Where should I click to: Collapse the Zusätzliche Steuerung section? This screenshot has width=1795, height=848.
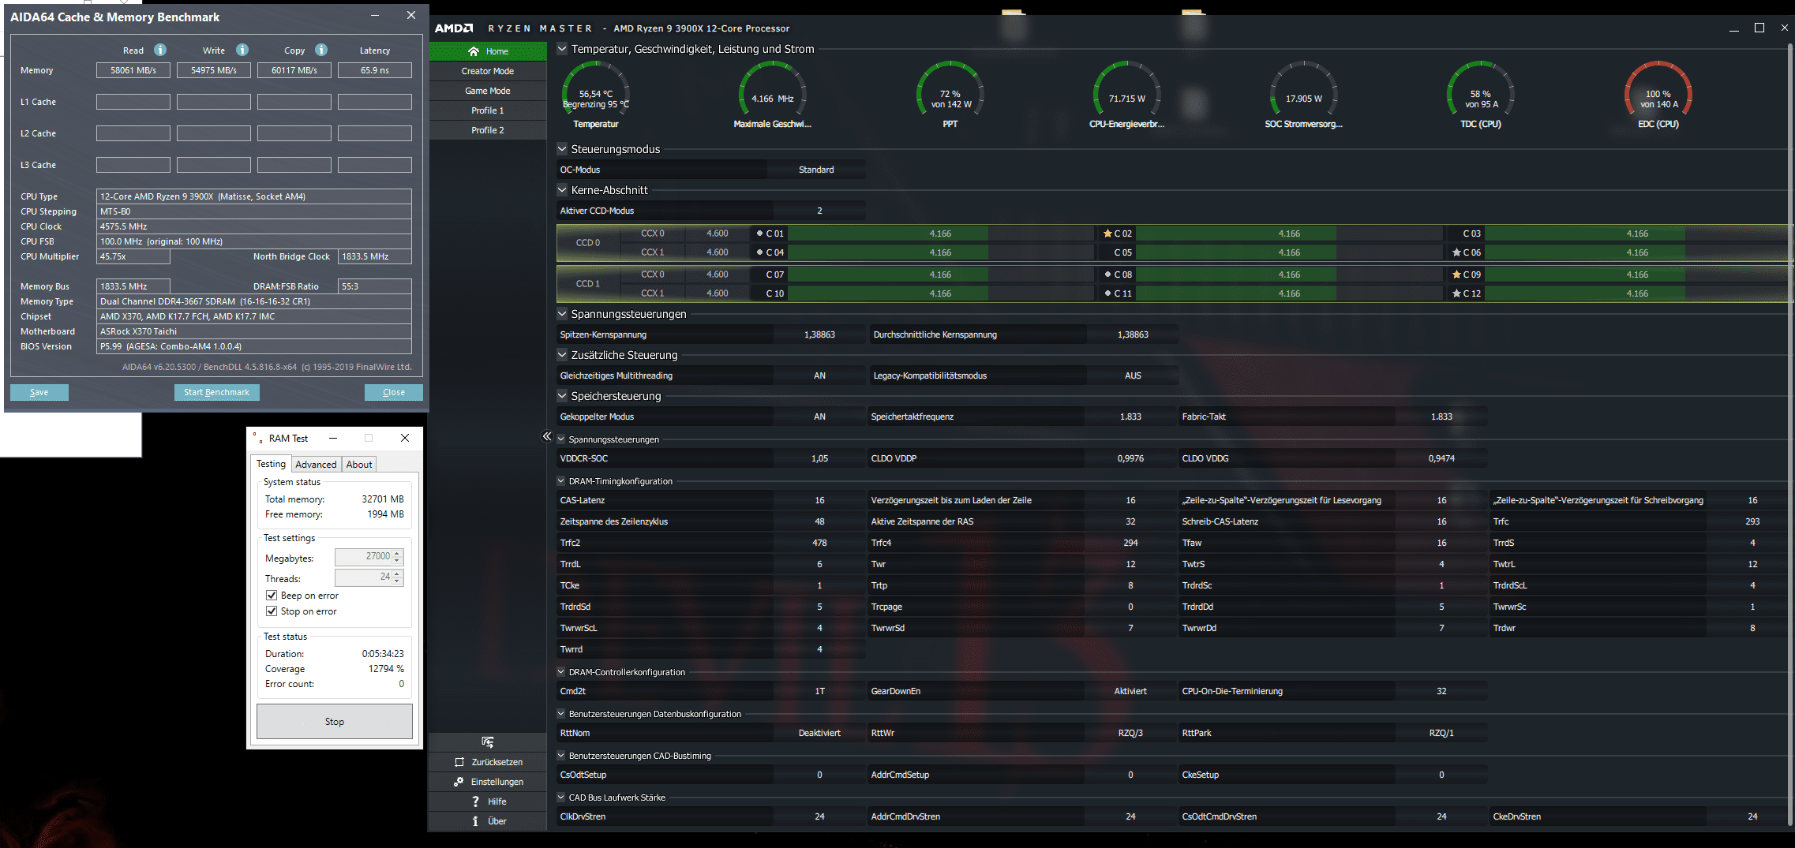tap(562, 355)
